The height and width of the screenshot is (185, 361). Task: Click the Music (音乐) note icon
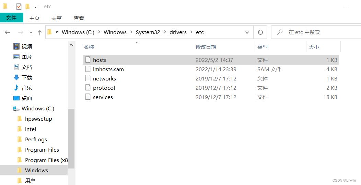16,88
